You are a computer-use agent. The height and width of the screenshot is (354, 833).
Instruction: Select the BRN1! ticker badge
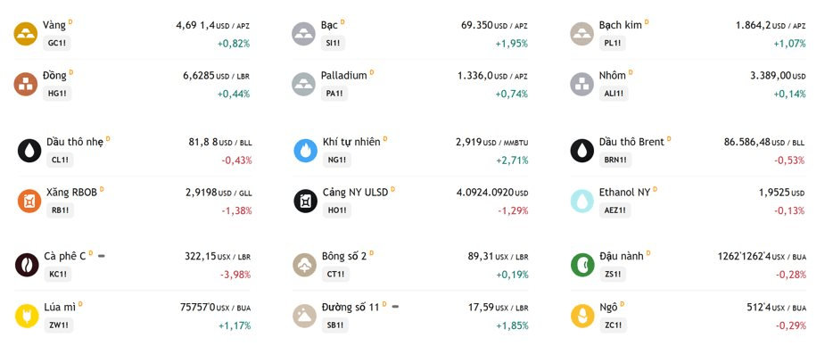click(615, 160)
